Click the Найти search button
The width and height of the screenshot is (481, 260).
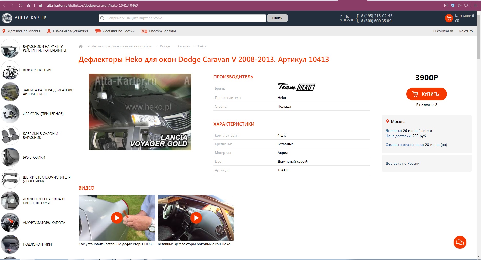tap(277, 18)
